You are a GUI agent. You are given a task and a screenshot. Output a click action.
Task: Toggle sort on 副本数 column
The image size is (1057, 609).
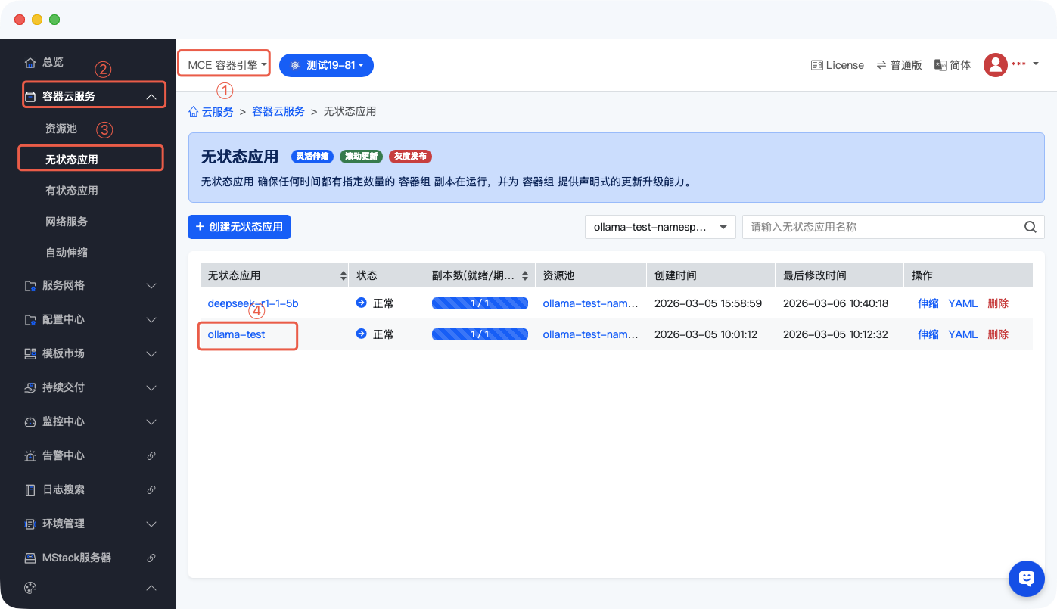pos(525,276)
